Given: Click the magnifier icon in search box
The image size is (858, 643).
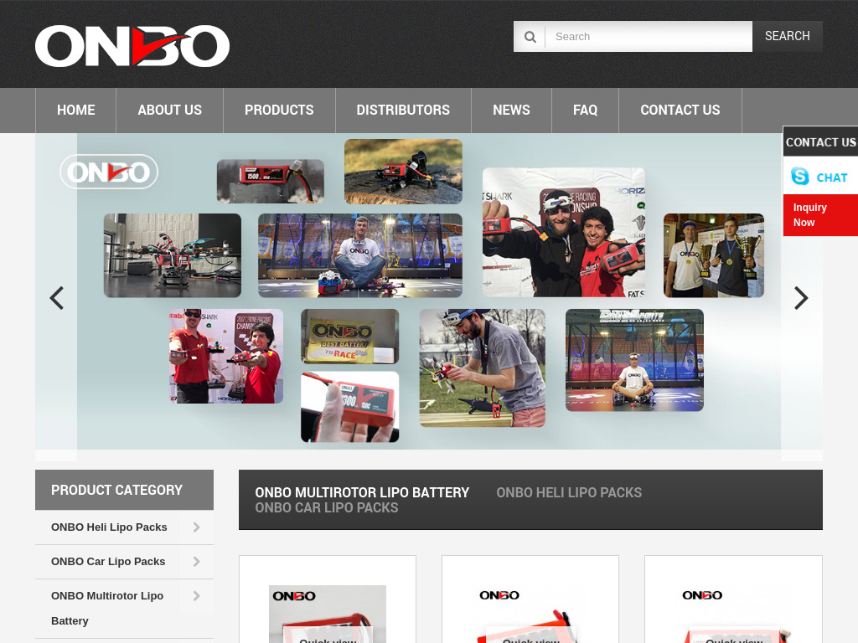Looking at the screenshot, I should 530,37.
